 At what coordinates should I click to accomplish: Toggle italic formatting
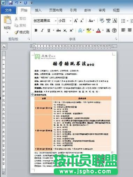coord(42,30)
